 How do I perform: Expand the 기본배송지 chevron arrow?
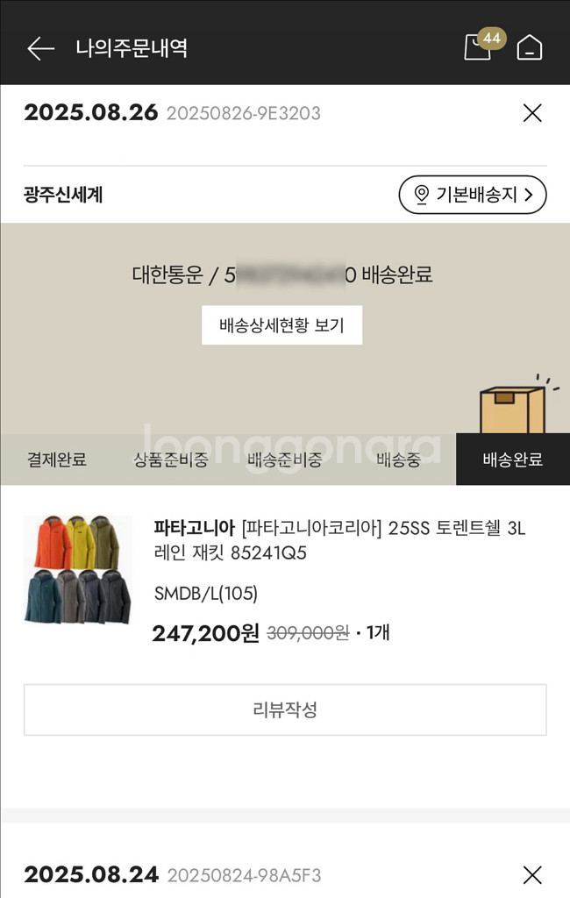[x=529, y=195]
